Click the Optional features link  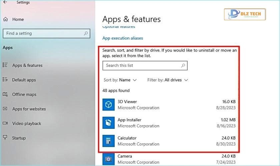point(119,27)
